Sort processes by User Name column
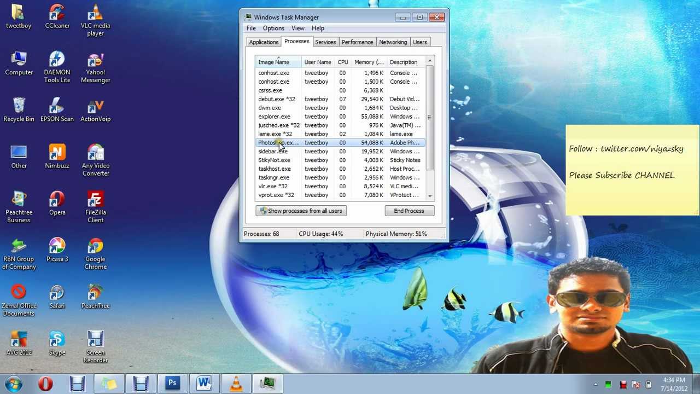 [x=318, y=62]
